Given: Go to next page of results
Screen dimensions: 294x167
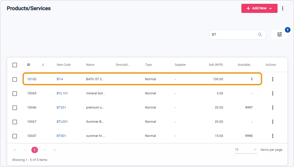Looking at the screenshot, I should pyautogui.click(x=45, y=150).
